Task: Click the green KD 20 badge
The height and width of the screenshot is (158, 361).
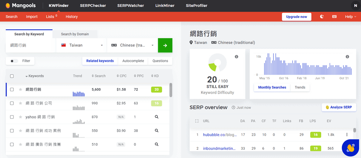Action: 157,90
